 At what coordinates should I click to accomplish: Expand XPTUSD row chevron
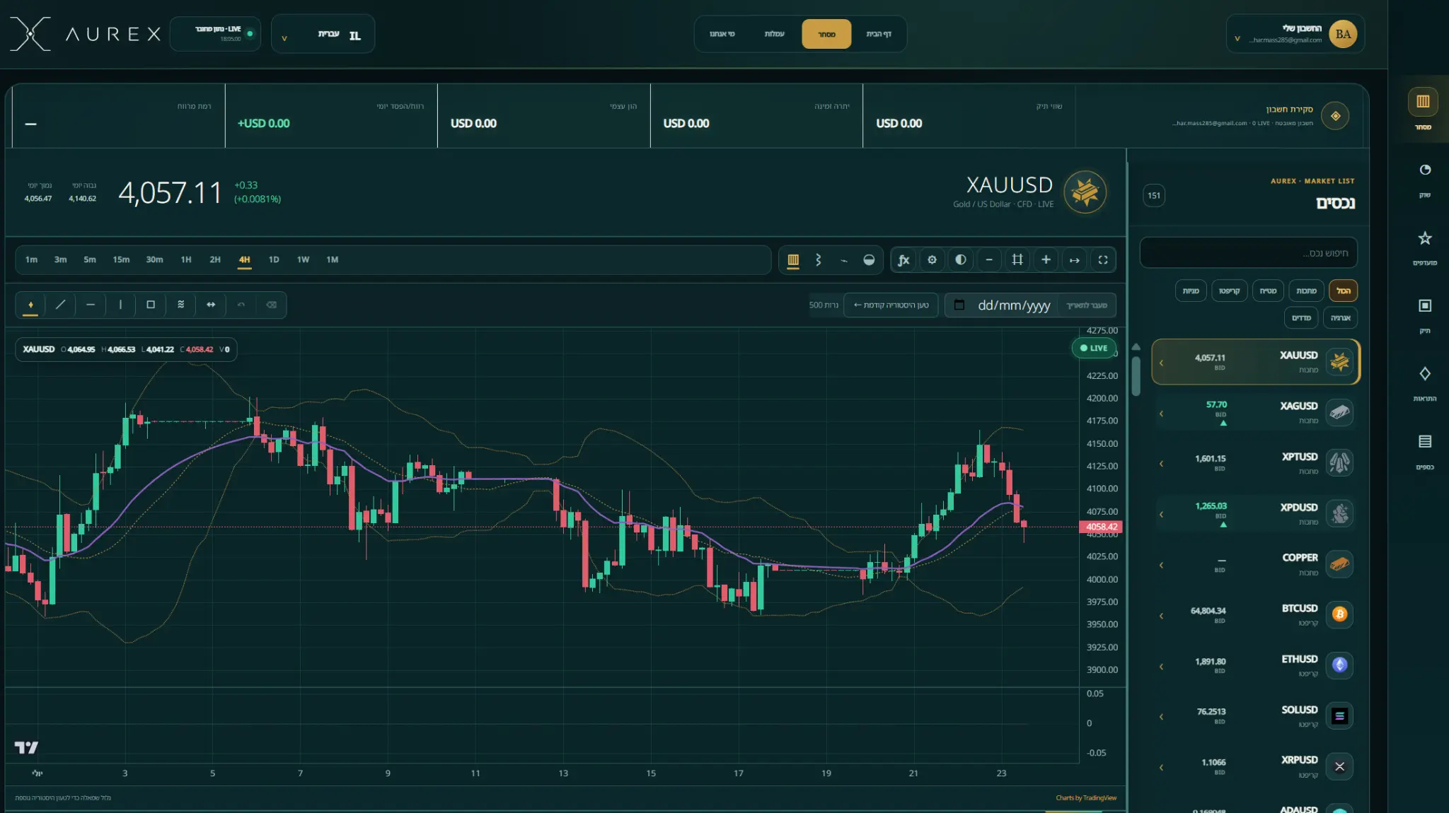click(1161, 464)
